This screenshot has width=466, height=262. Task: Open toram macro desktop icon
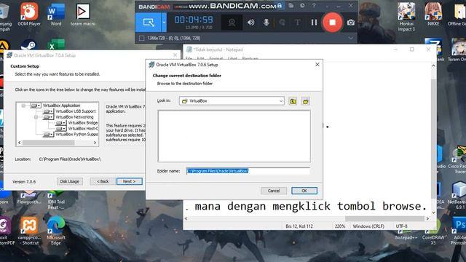pyautogui.click(x=83, y=15)
